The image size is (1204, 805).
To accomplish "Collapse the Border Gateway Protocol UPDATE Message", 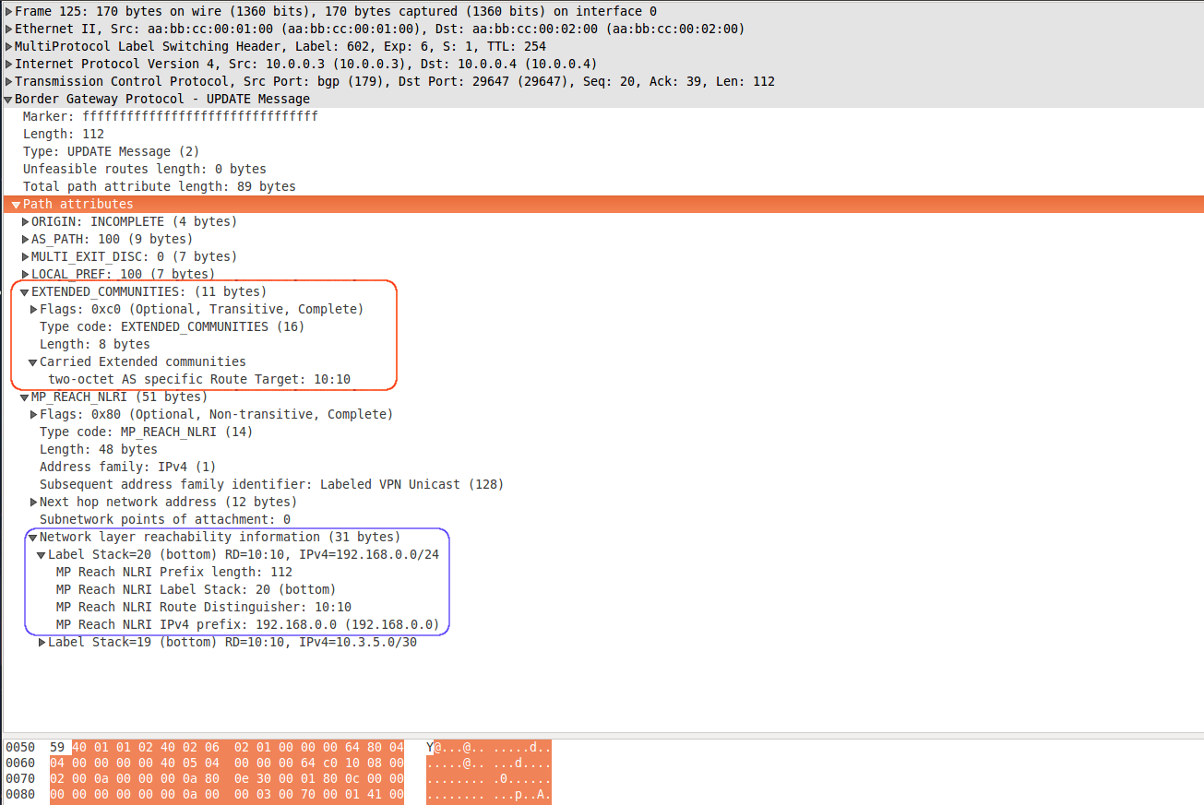I will 7,98.
